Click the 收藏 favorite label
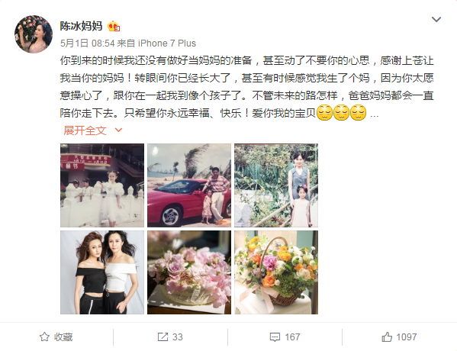The image size is (457, 351). [x=63, y=337]
